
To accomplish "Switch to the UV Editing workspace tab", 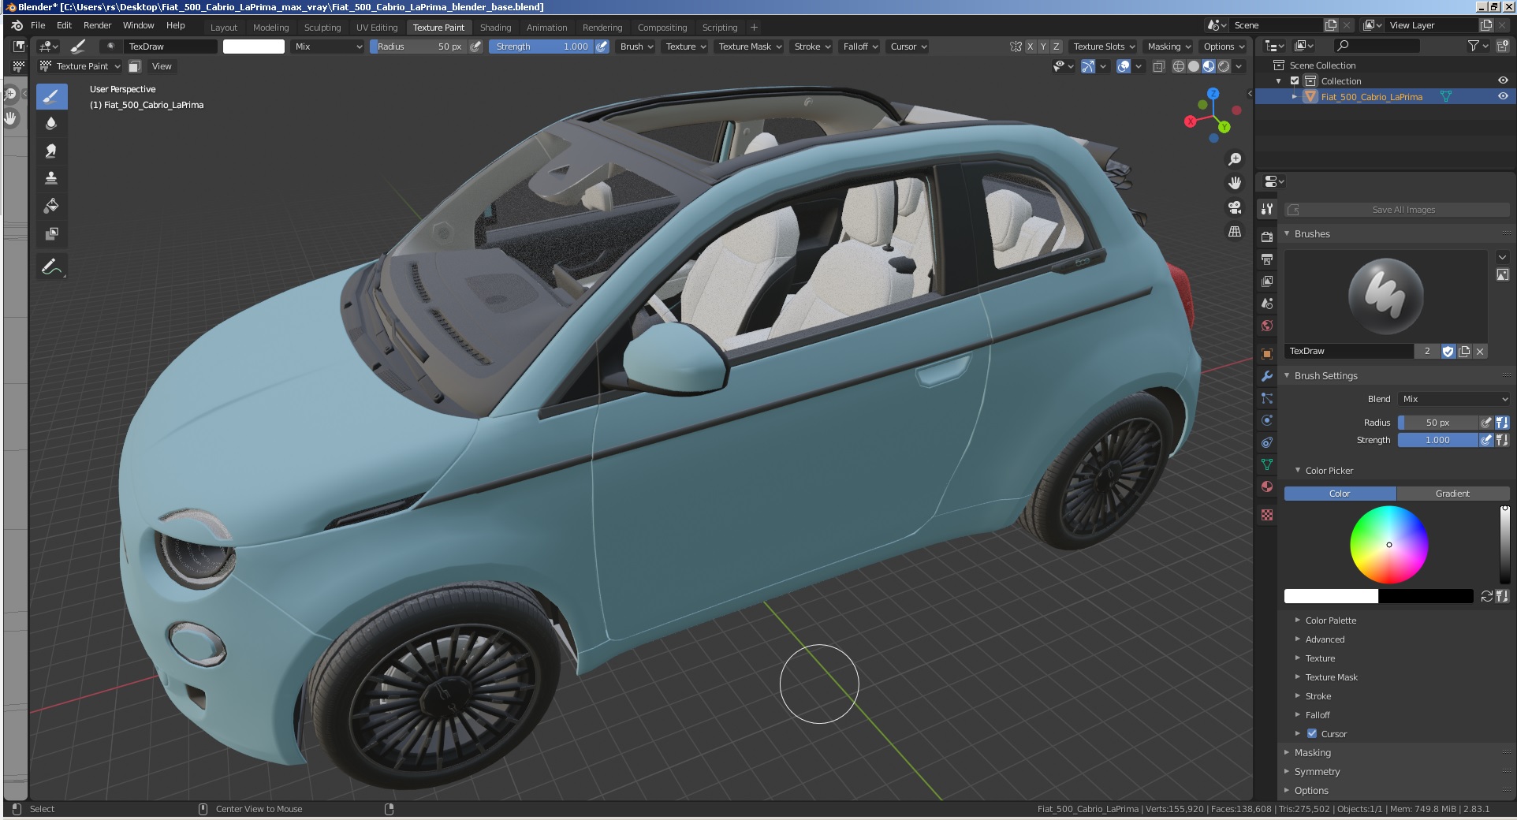I will [x=377, y=28].
